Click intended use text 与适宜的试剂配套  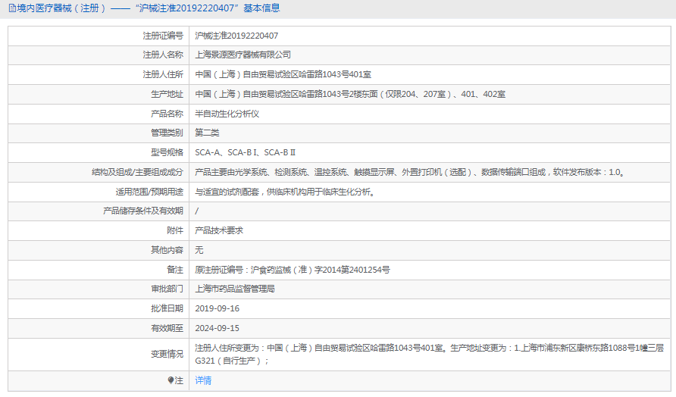point(285,192)
